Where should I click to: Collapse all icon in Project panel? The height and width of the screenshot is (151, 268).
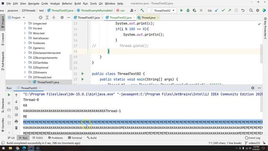coord(54,18)
